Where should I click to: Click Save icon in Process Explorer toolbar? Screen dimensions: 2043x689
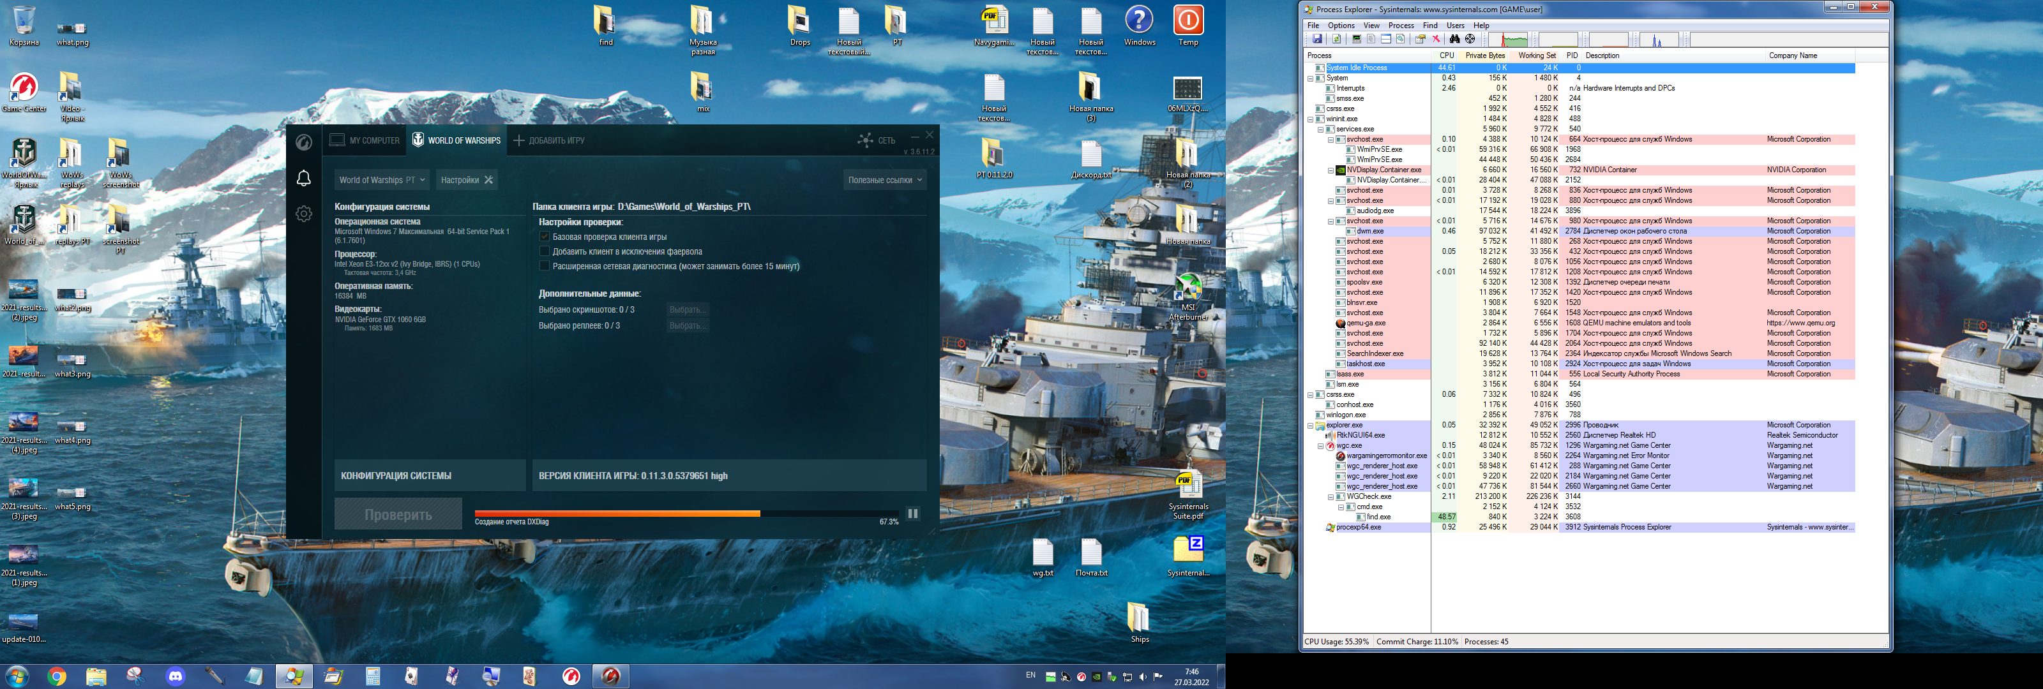(1317, 39)
